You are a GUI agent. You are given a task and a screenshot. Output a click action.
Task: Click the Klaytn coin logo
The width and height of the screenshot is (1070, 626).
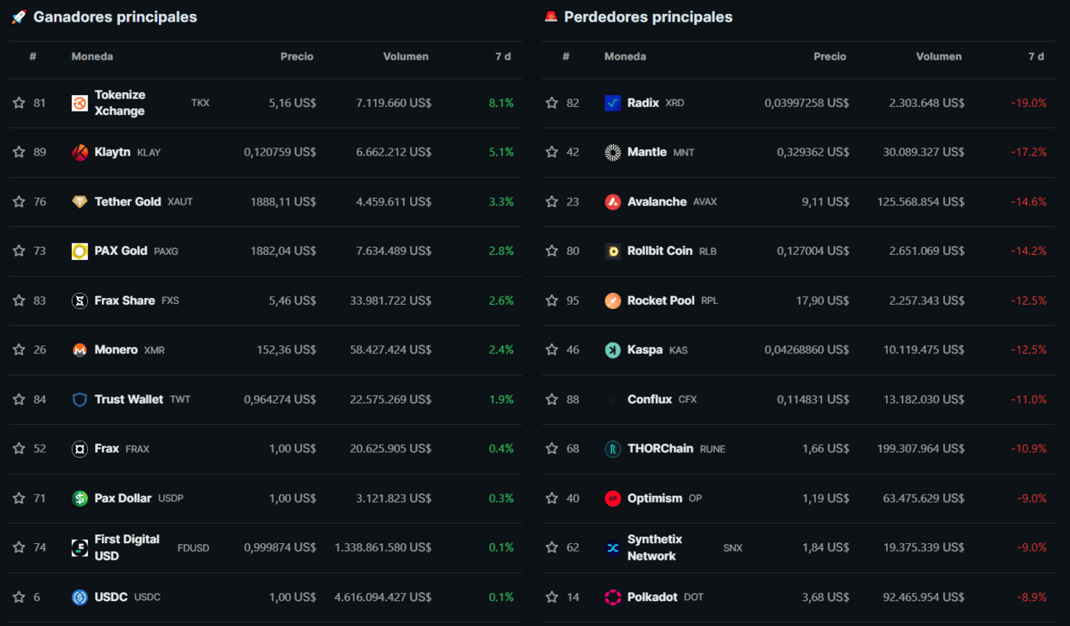[80, 152]
